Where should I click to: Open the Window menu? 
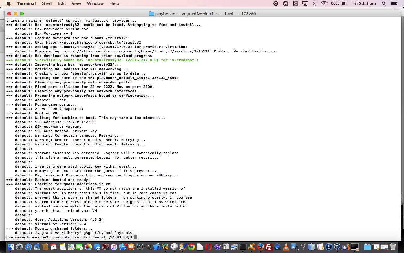(95, 3)
